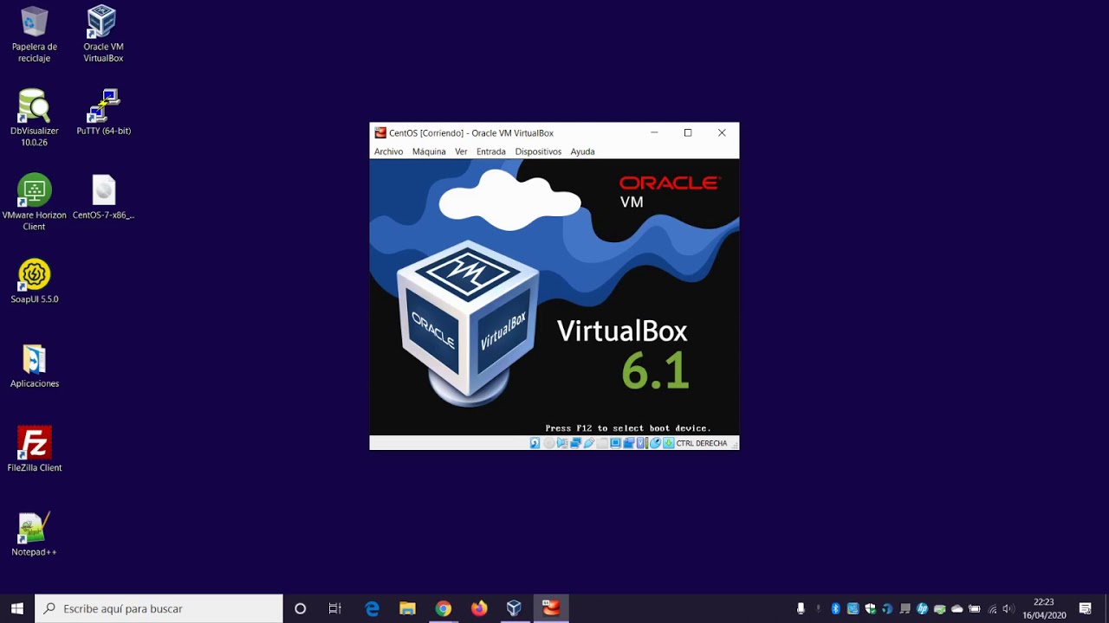
Task: Click the recording status icon
Action: click(629, 443)
